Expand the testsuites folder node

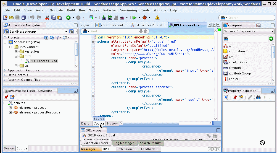tap(16, 51)
